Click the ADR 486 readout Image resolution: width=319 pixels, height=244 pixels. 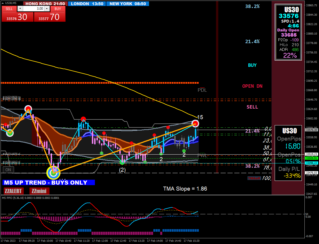click(x=289, y=50)
